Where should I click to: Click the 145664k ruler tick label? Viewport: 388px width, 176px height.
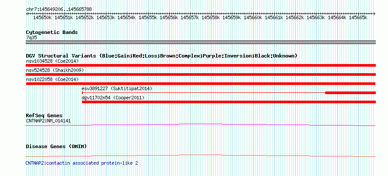pyautogui.click(x=337, y=18)
